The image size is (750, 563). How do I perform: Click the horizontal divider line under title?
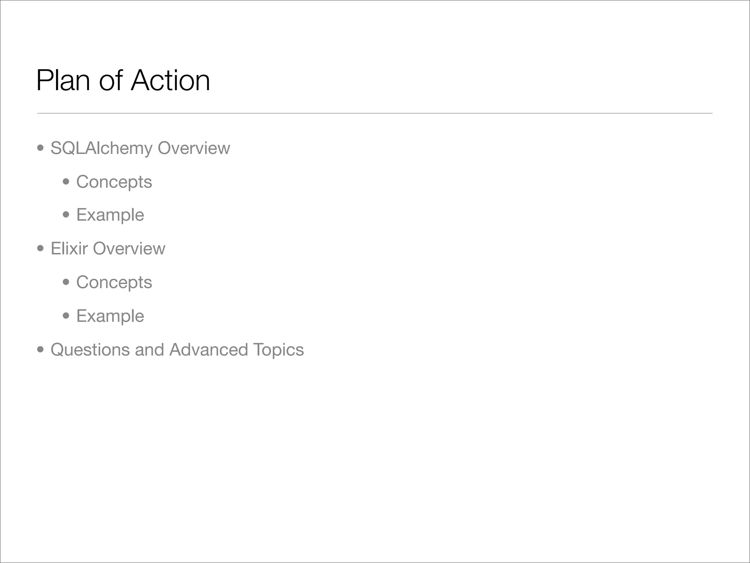[x=375, y=113]
